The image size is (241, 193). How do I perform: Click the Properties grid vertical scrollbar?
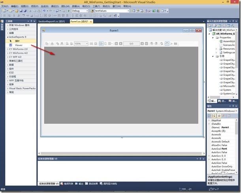[236, 146]
